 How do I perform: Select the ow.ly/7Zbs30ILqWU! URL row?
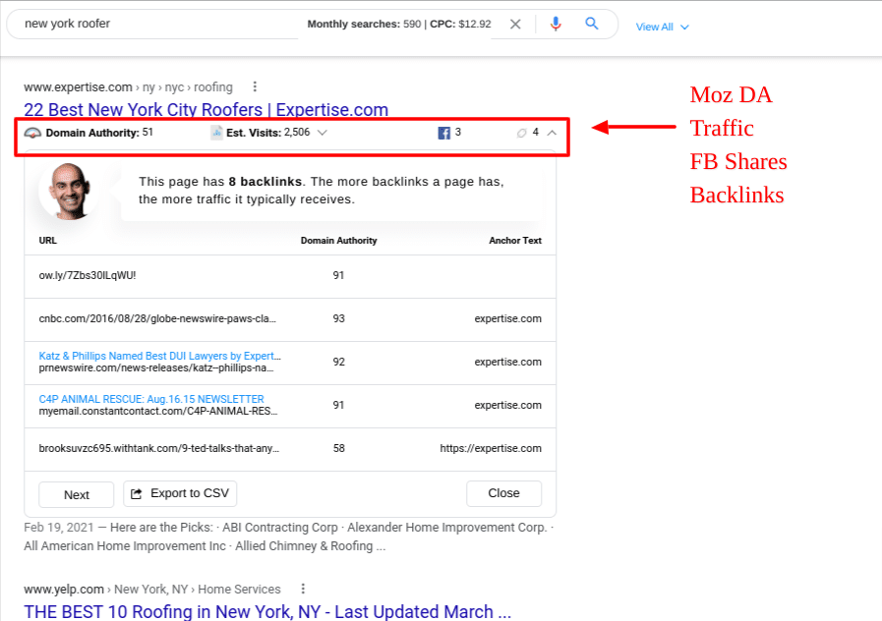tap(290, 276)
